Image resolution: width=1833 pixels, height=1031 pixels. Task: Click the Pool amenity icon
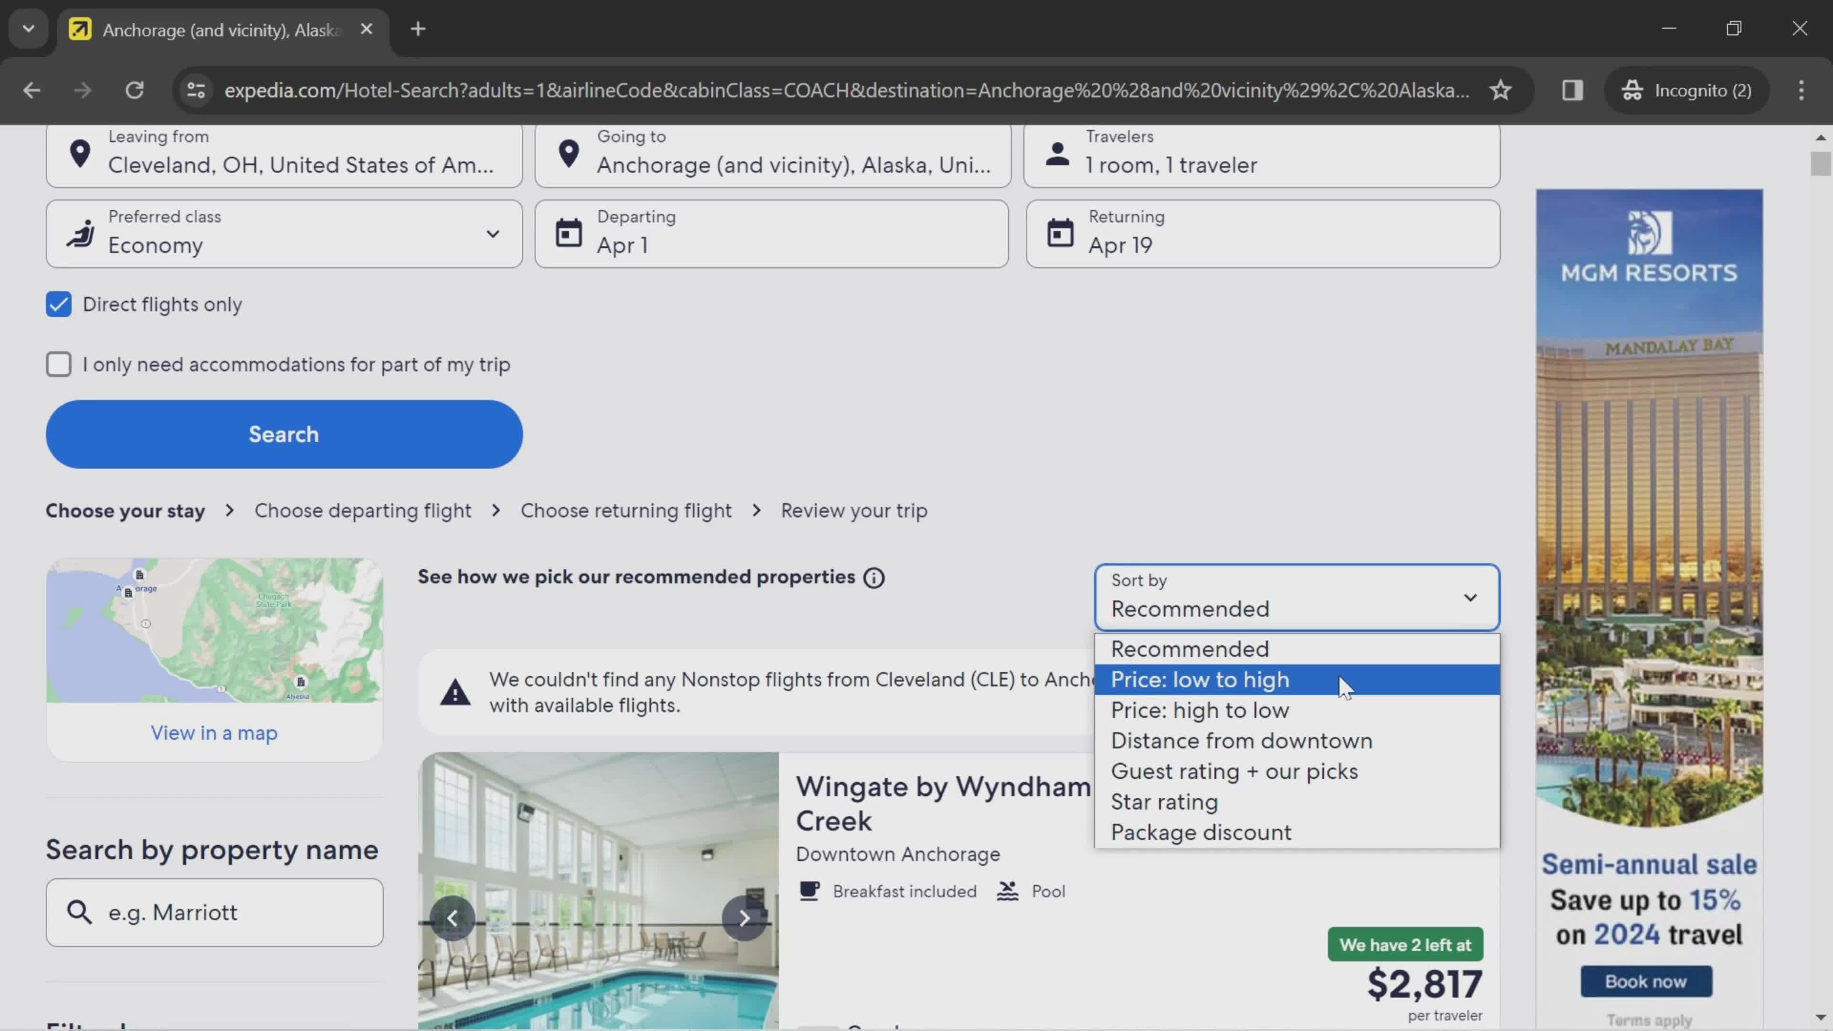(1007, 891)
